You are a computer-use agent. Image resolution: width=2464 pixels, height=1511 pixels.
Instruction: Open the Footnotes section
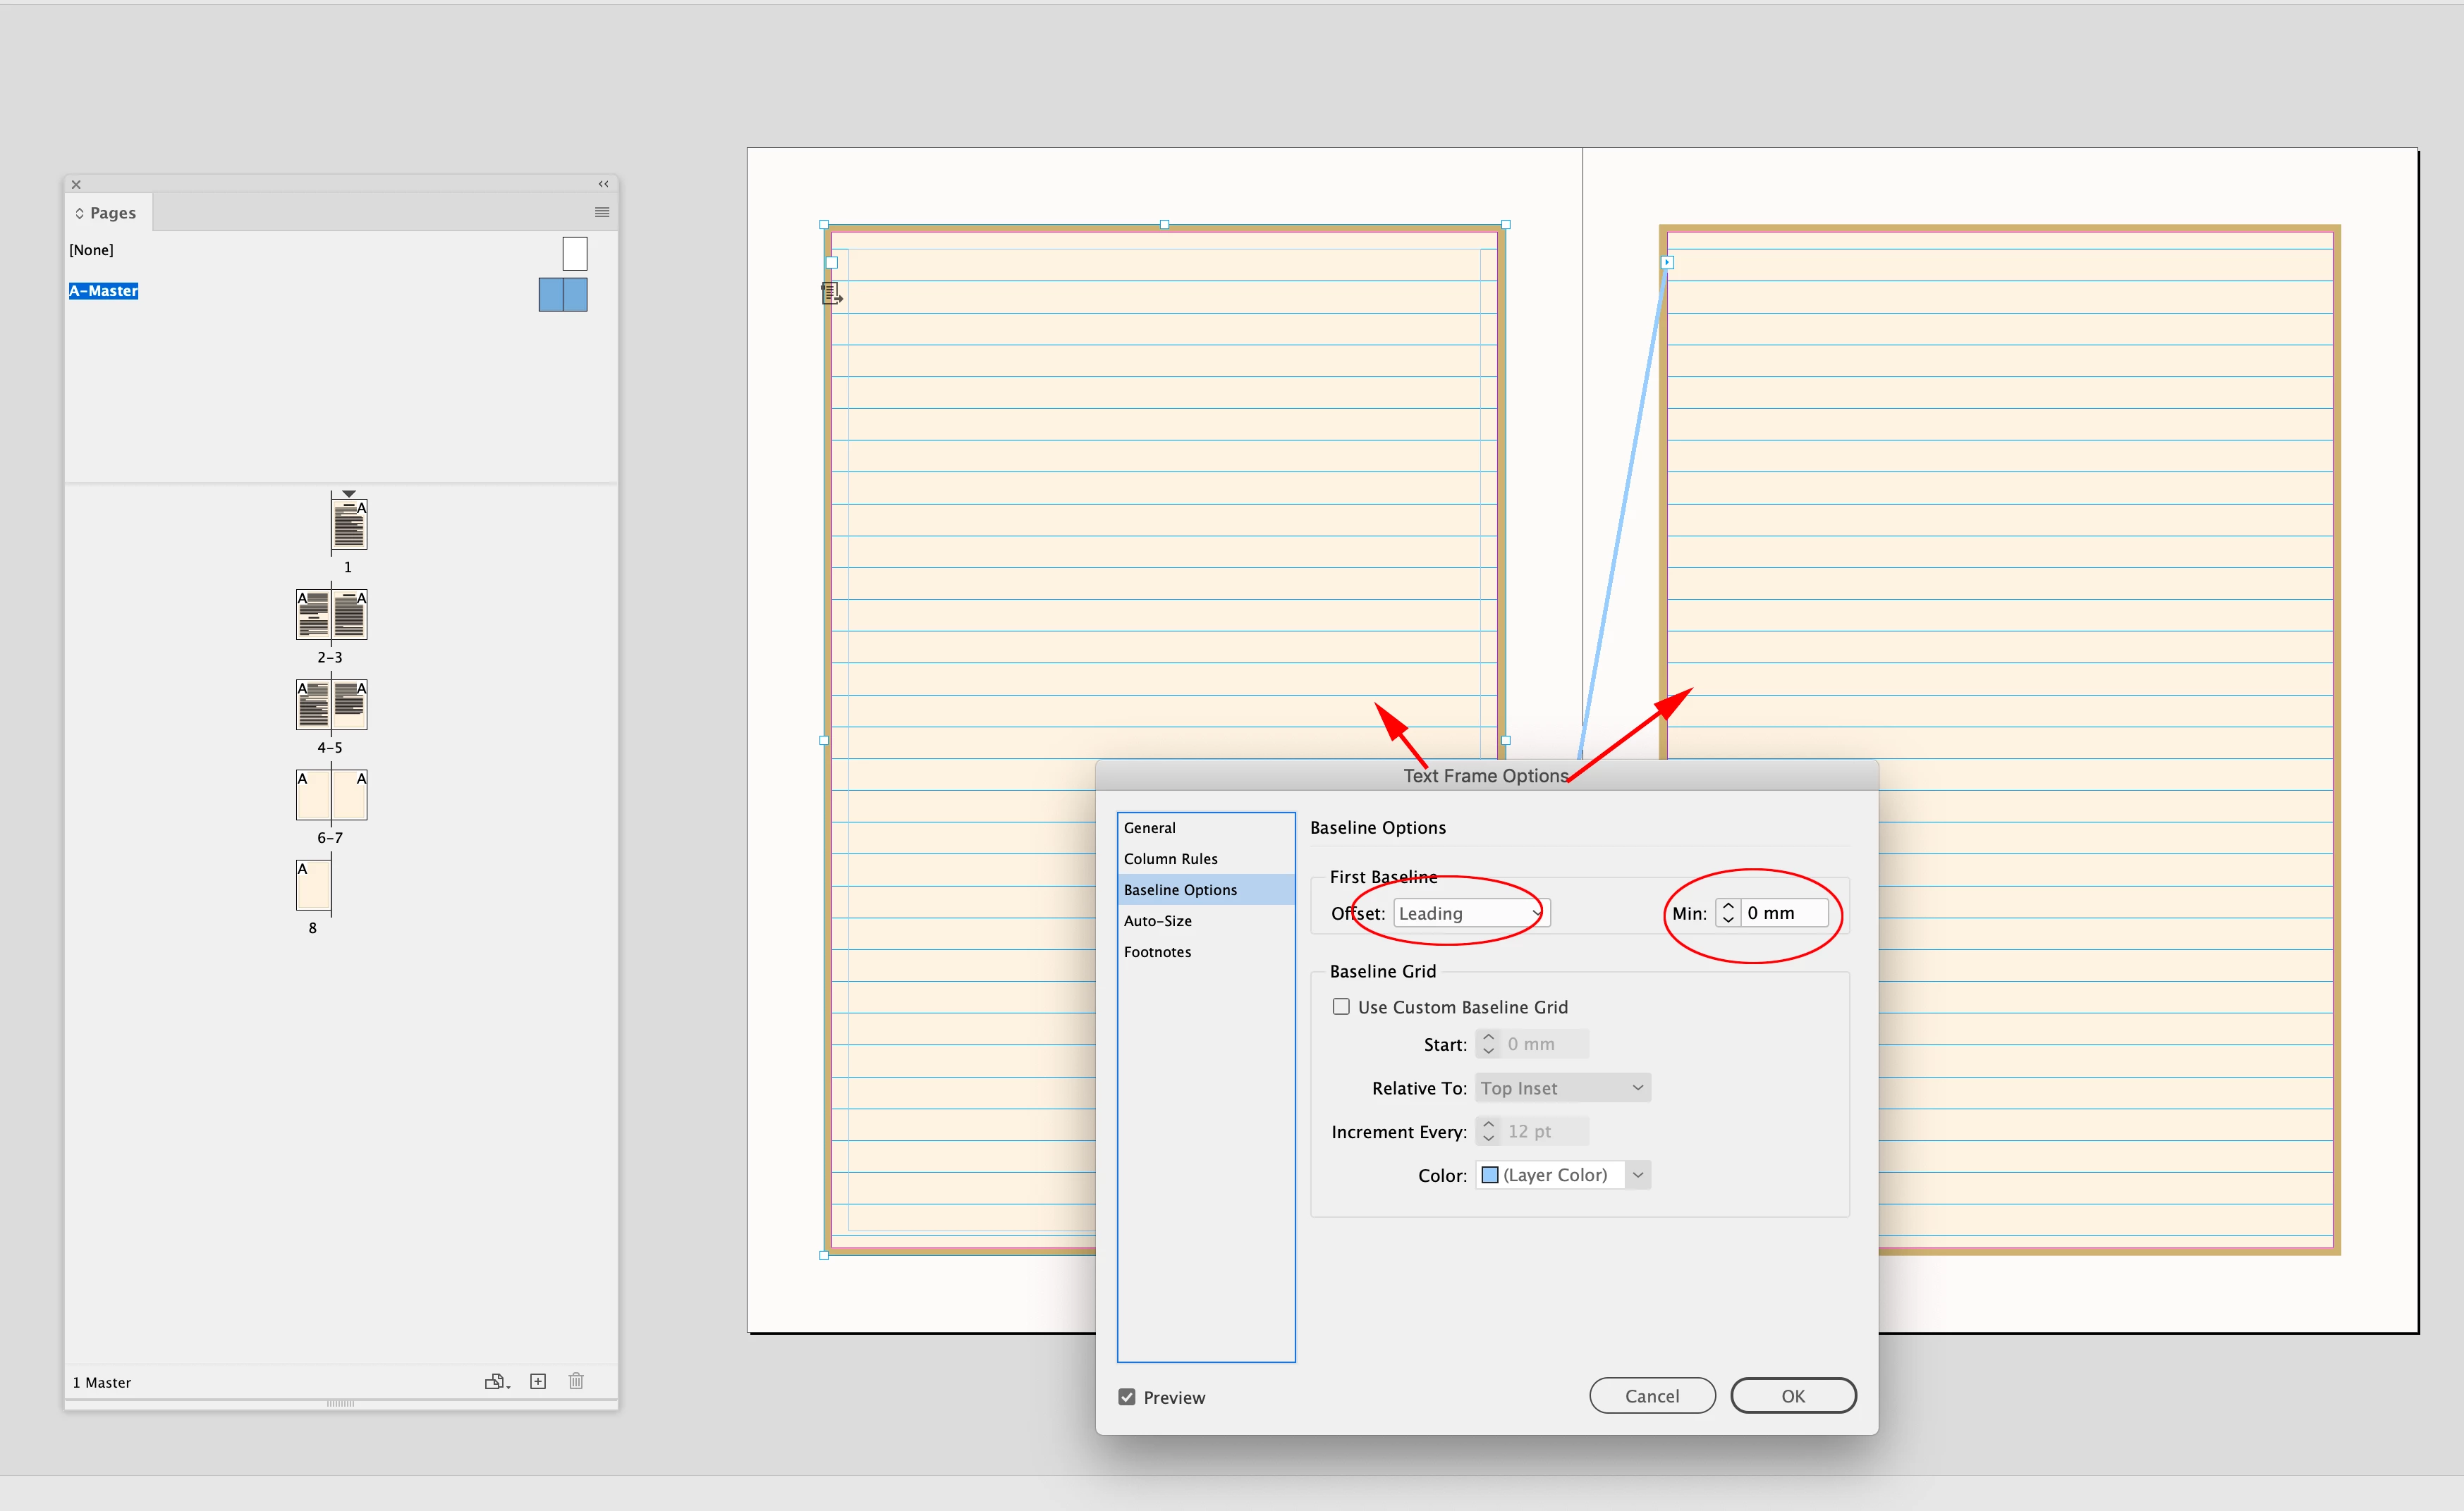1157,951
